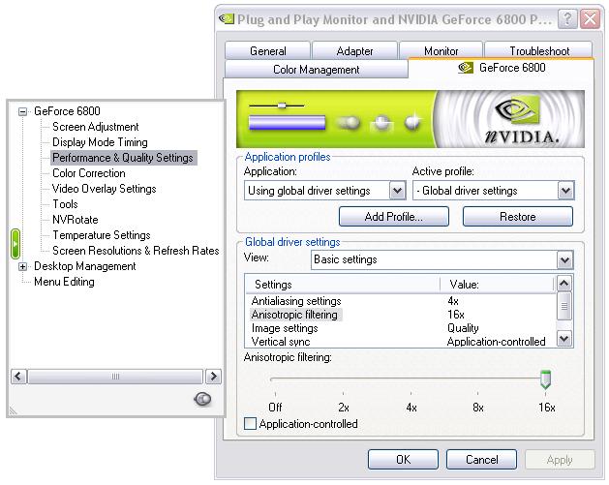The height and width of the screenshot is (485, 609).
Task: Select Temperature Settings in the tree
Action: [x=101, y=235]
